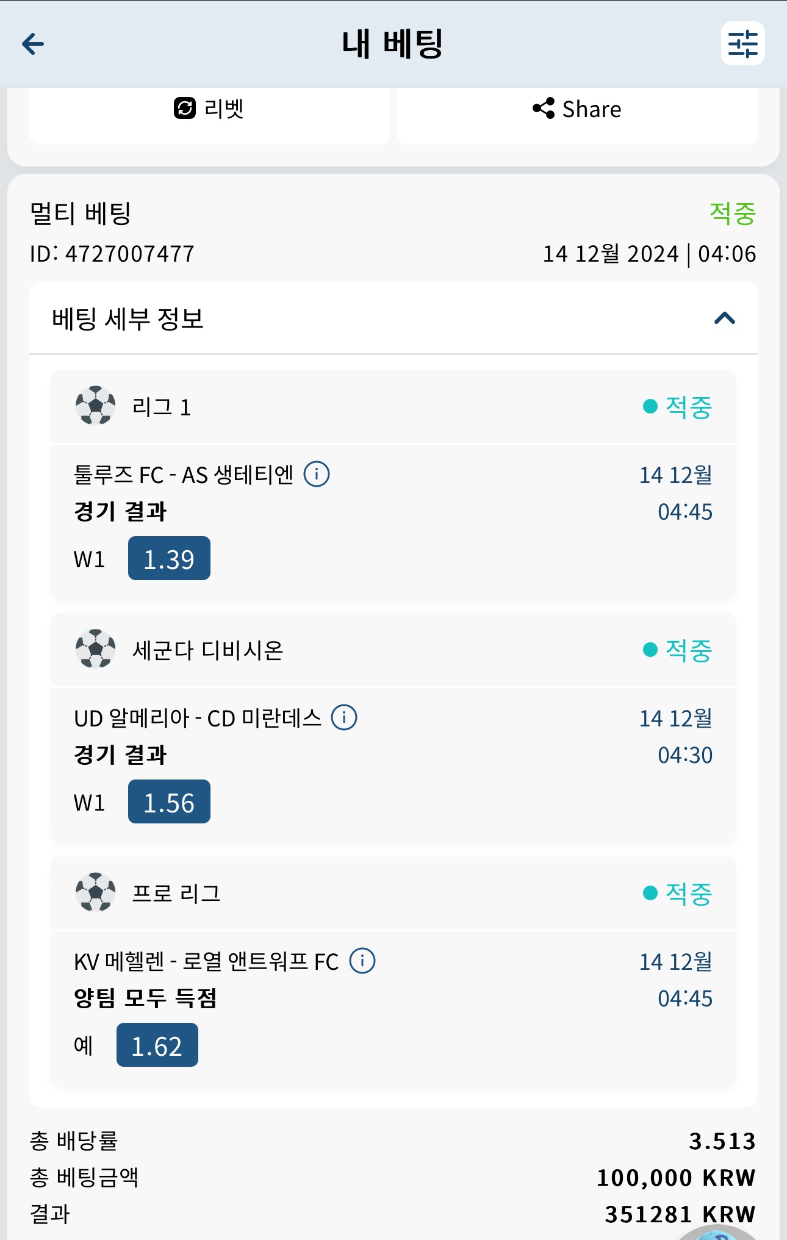Screen dimensions: 787x1240
Task: Select the 1.62 odds badge
Action: pyautogui.click(x=157, y=1045)
